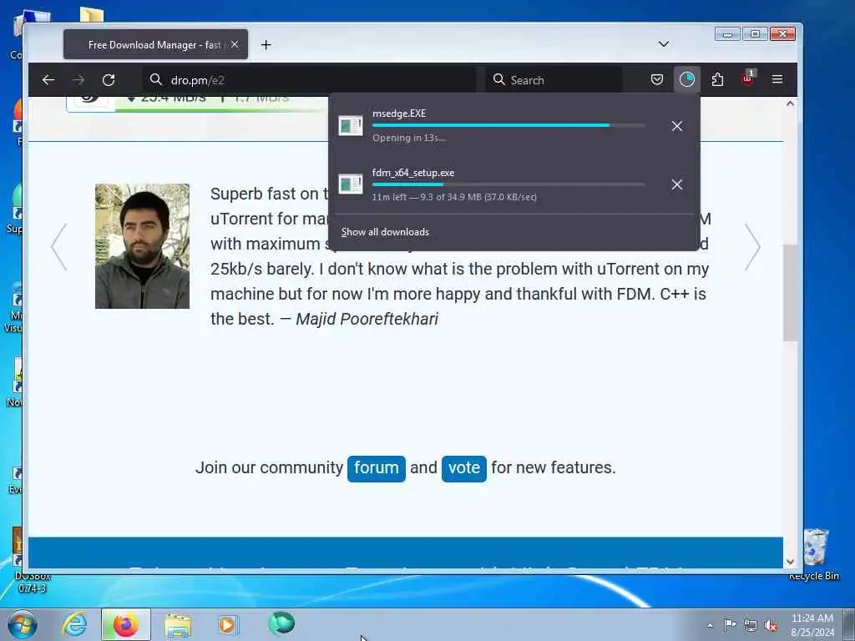Click the msedge.EXE download progress bar
This screenshot has width=855, height=641.
[x=508, y=125]
